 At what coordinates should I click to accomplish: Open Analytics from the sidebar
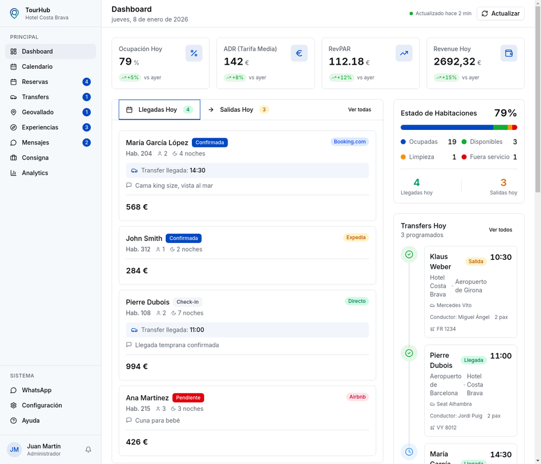click(35, 173)
